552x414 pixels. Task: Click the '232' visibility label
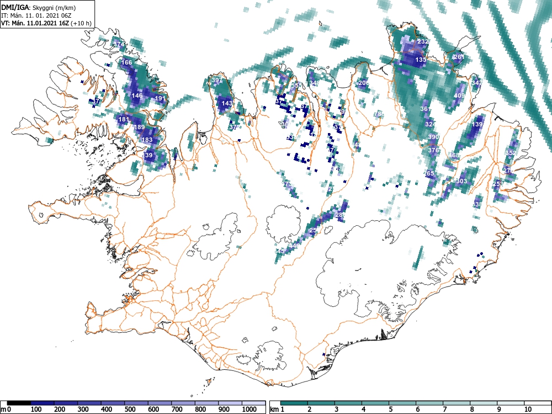tap(423, 41)
